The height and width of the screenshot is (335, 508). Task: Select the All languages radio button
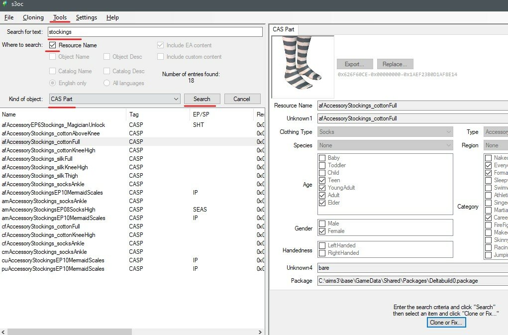coord(106,83)
